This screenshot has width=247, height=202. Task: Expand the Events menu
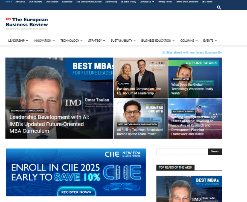[x=210, y=41]
